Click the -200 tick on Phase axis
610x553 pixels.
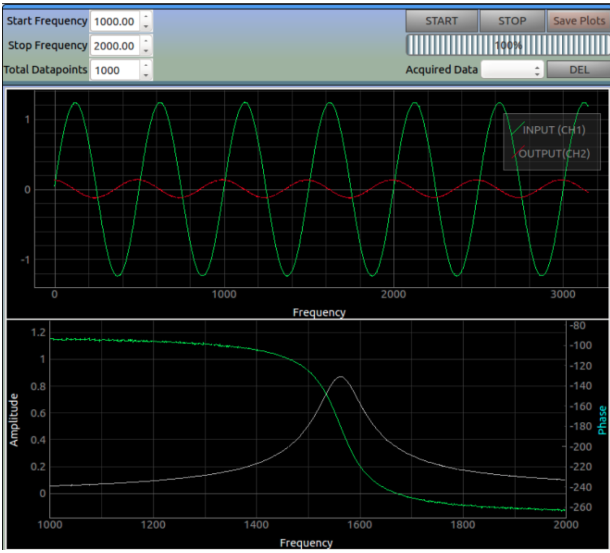point(580,447)
